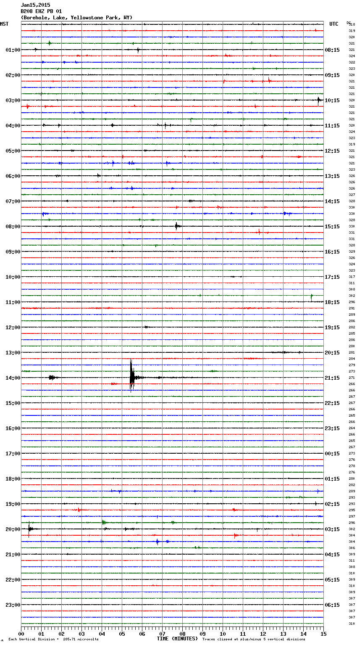
Task: Select the 11:00 MST time label
Action: 13,302
